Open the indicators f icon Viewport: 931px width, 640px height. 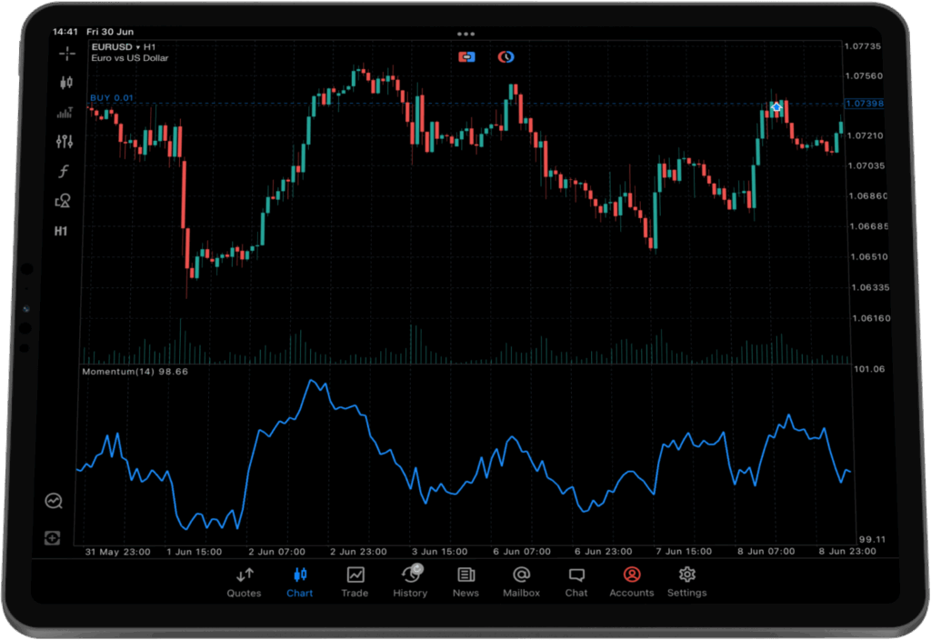(x=64, y=171)
